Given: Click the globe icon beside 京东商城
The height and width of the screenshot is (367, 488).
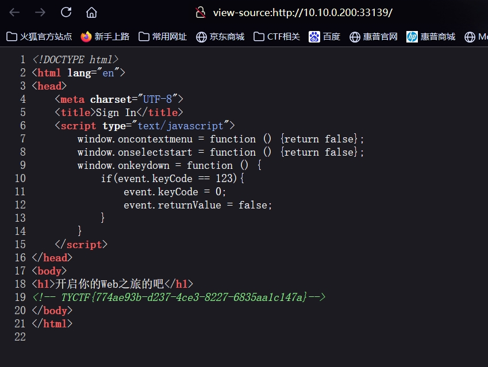Looking at the screenshot, I should pos(201,37).
